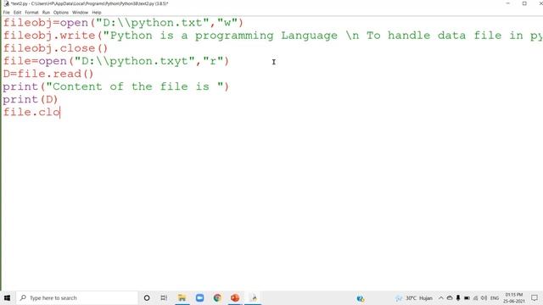
Task: Open the Run menu
Action: coord(46,13)
